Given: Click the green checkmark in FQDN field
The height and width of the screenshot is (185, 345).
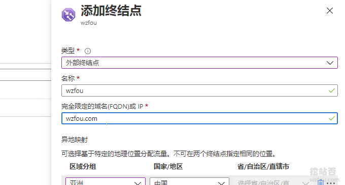Looking at the screenshot, I should click(x=332, y=118).
